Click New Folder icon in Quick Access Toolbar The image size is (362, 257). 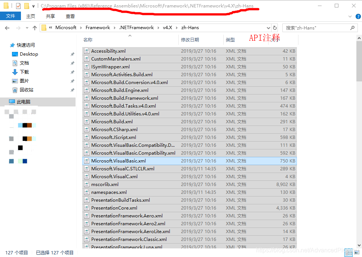coord(27,6)
